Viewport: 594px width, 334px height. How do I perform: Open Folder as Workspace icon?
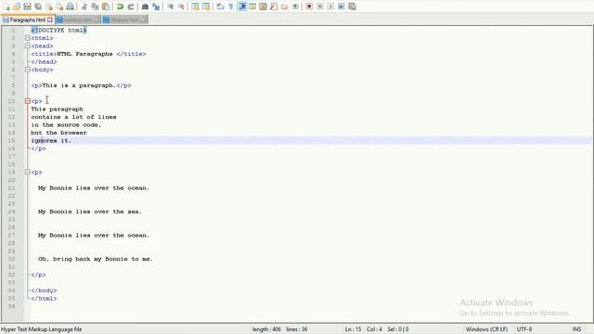pos(285,6)
